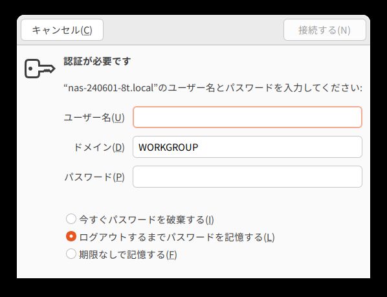Click the empty header bar between buttons
This screenshot has width=387, height=297.
click(x=193, y=30)
